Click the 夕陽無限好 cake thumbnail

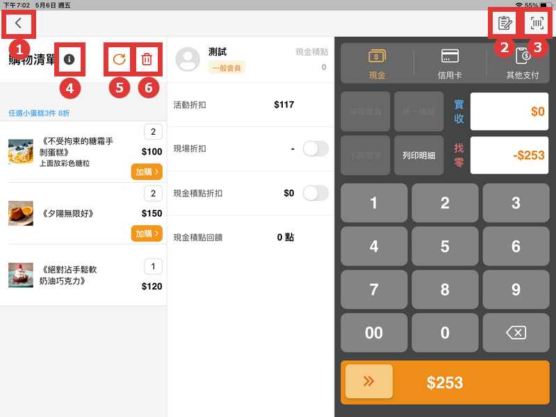(21, 215)
